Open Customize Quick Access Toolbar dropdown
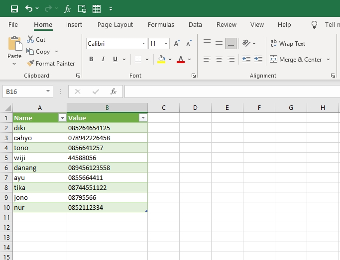 pos(111,9)
